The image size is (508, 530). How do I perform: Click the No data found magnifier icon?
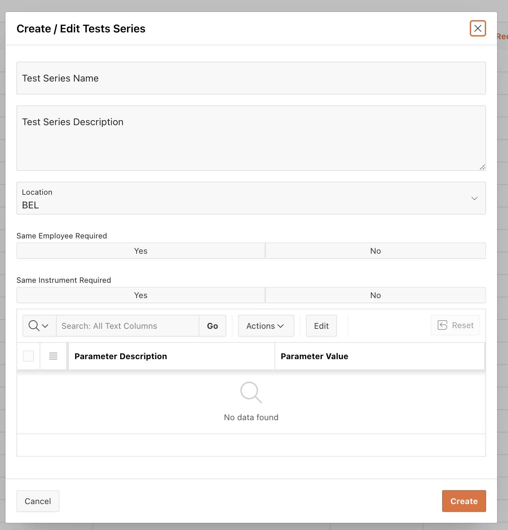tap(251, 392)
